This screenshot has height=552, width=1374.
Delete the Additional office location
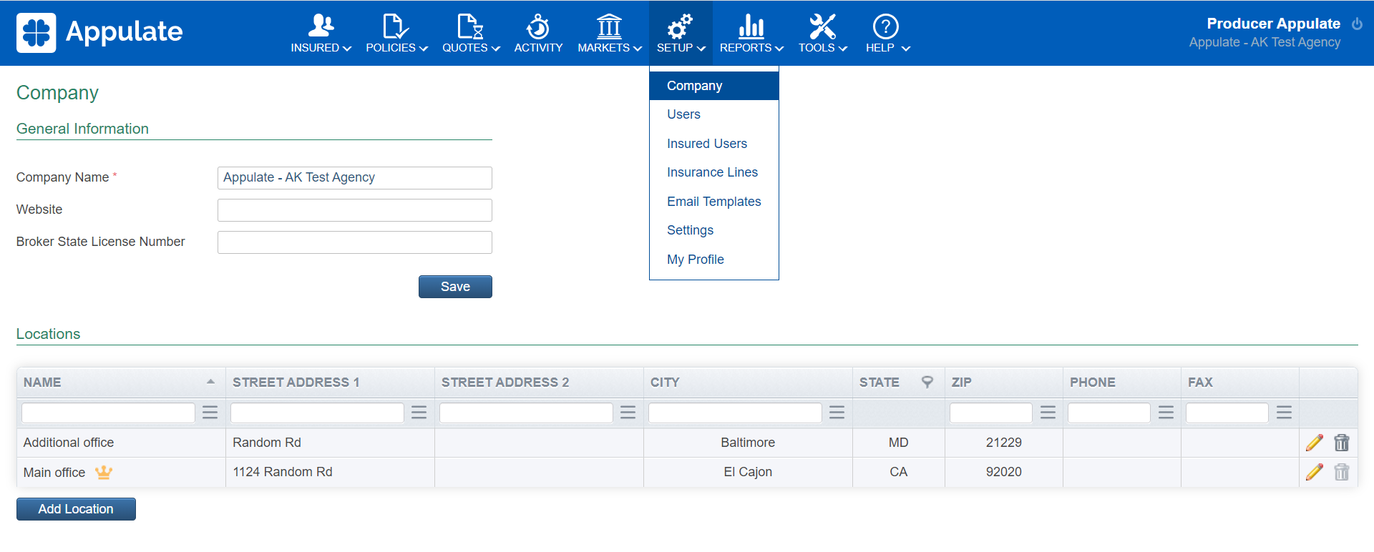click(1341, 443)
